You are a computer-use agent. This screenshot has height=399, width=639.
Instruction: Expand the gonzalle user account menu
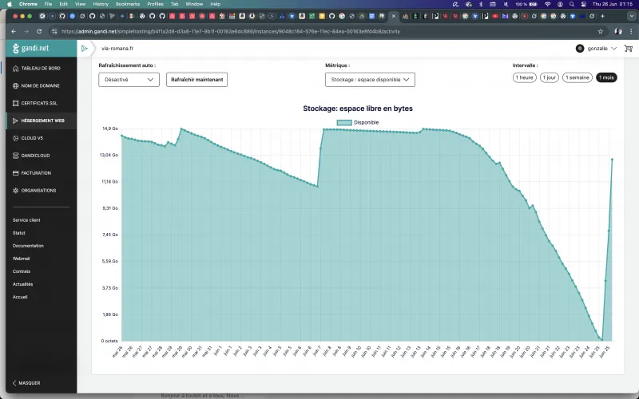597,49
